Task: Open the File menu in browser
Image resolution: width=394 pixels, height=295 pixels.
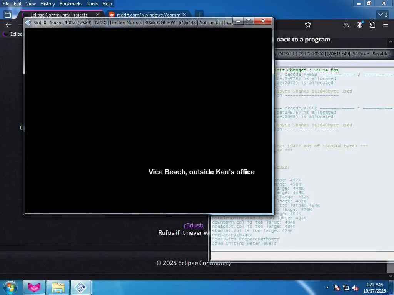Action: pos(5,4)
